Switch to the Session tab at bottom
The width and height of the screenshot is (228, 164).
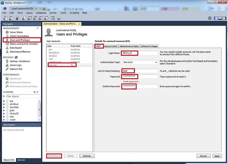[21, 160]
